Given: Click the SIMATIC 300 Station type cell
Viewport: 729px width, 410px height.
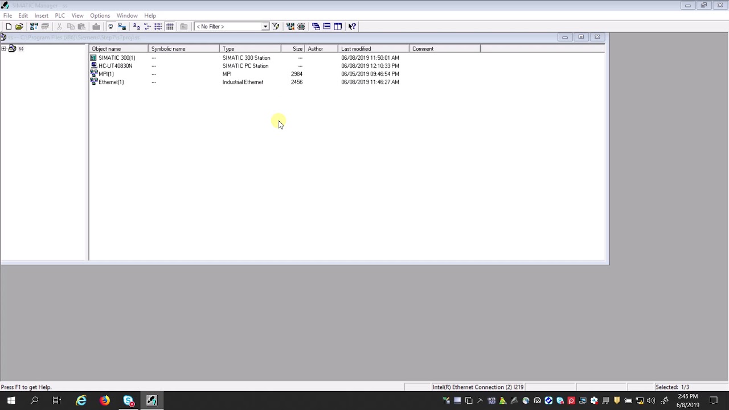Looking at the screenshot, I should [246, 58].
